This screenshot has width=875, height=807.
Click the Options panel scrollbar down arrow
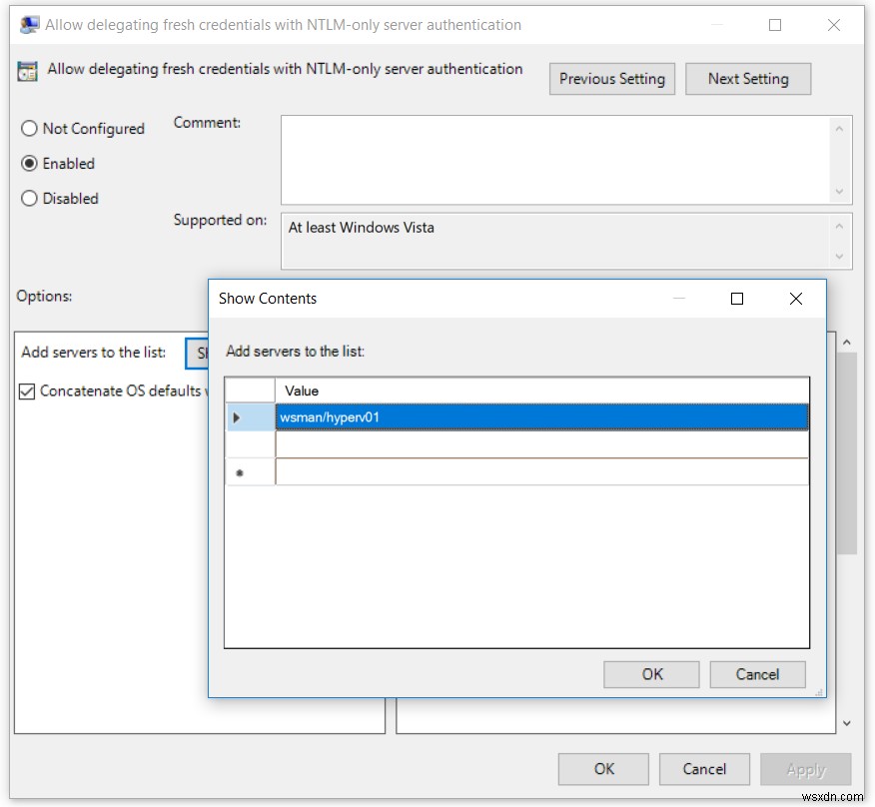pos(847,721)
